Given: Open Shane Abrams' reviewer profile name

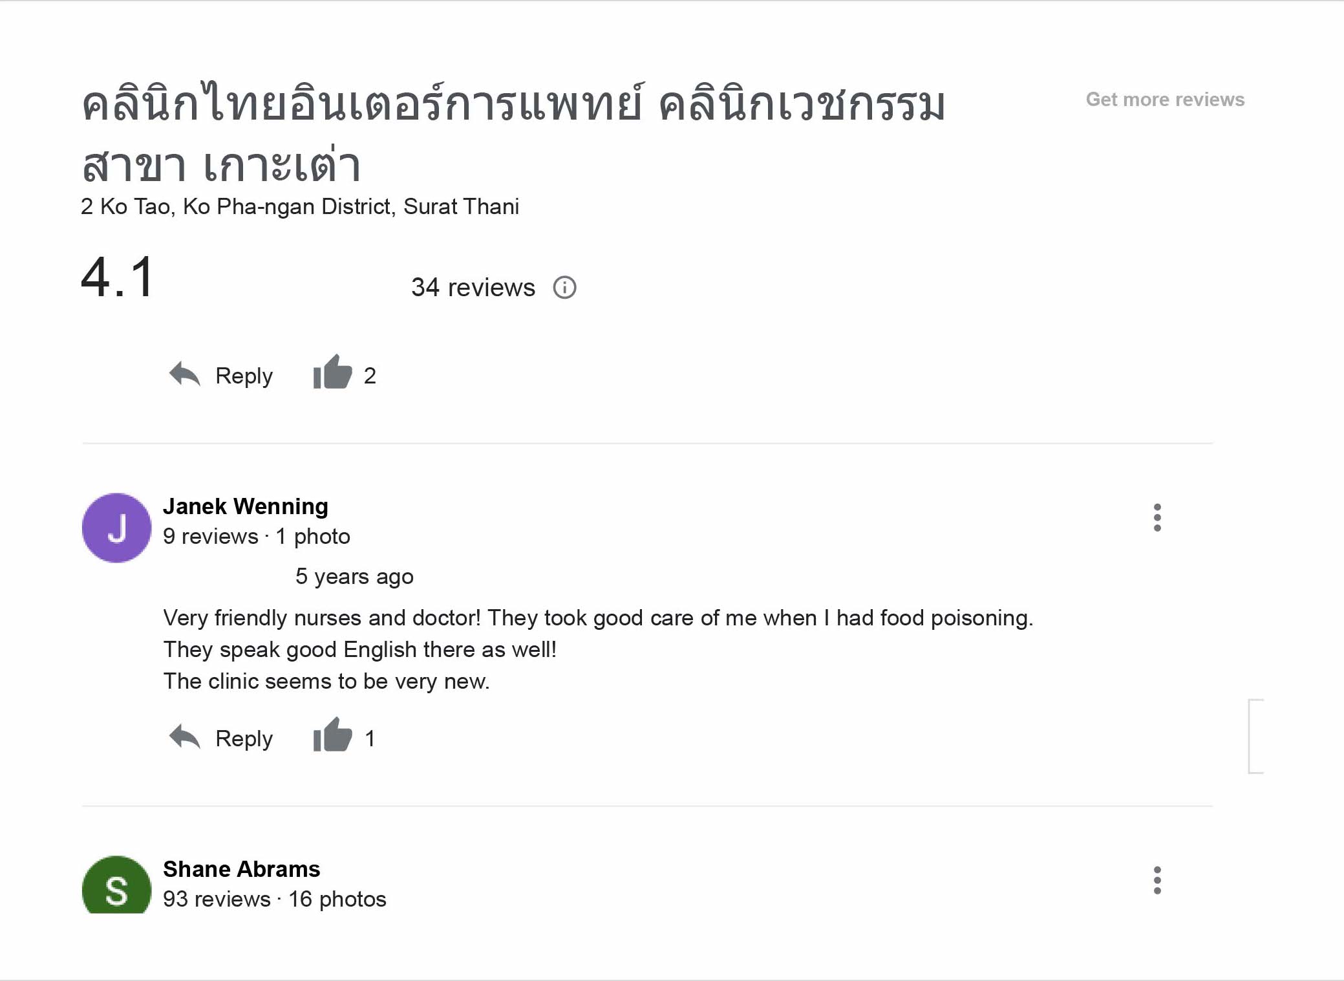Looking at the screenshot, I should (241, 868).
